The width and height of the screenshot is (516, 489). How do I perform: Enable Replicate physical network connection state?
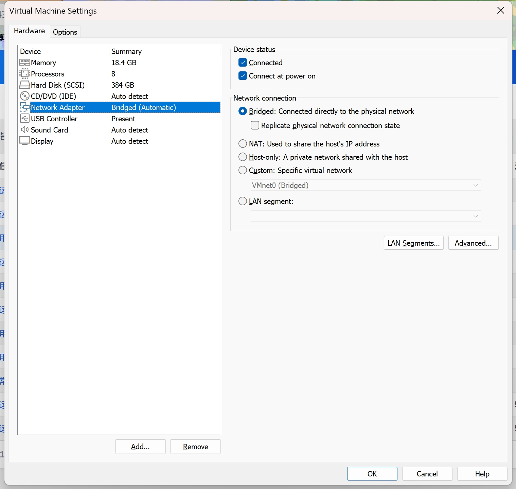pos(255,125)
